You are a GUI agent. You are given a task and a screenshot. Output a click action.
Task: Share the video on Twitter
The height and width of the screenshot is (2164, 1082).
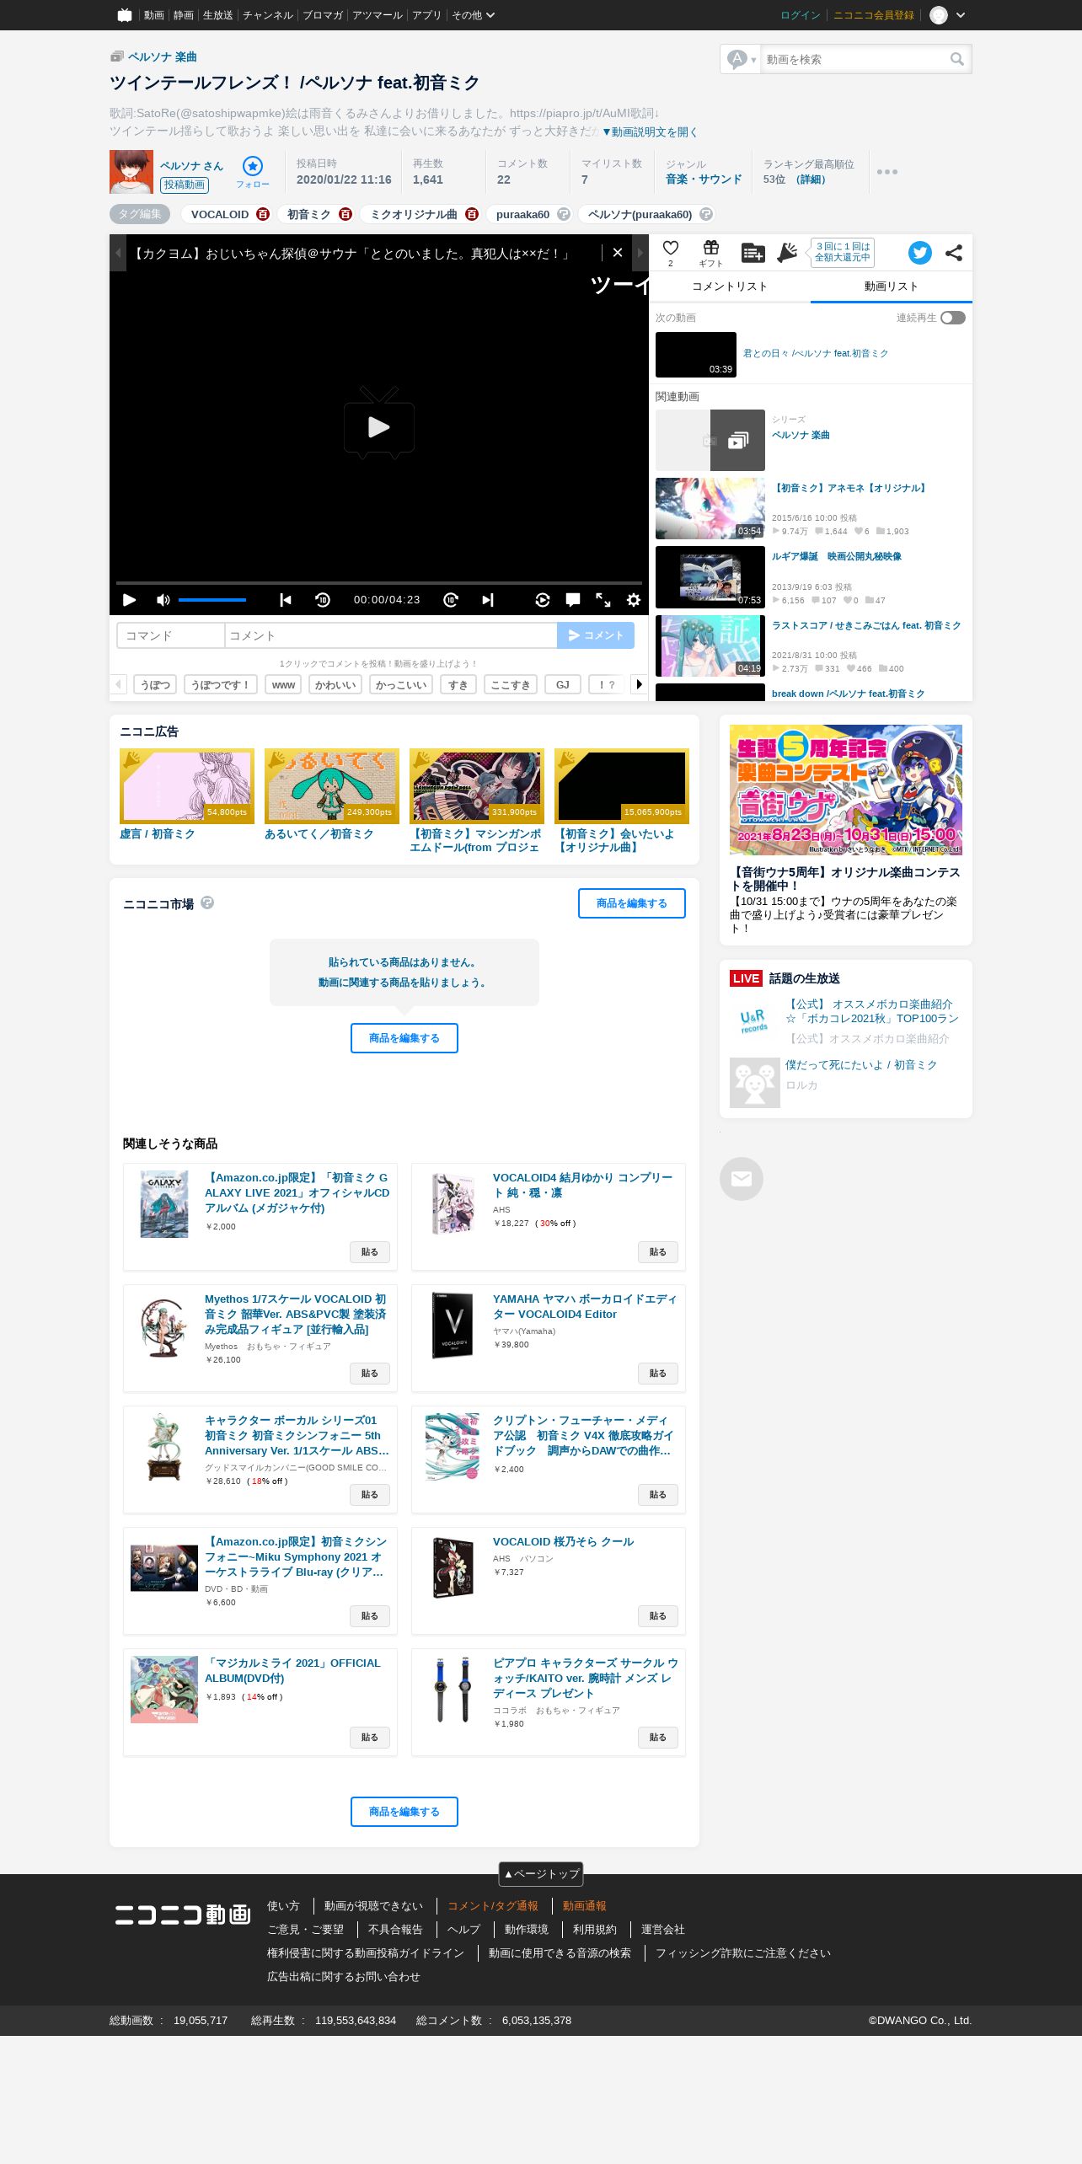click(x=920, y=253)
